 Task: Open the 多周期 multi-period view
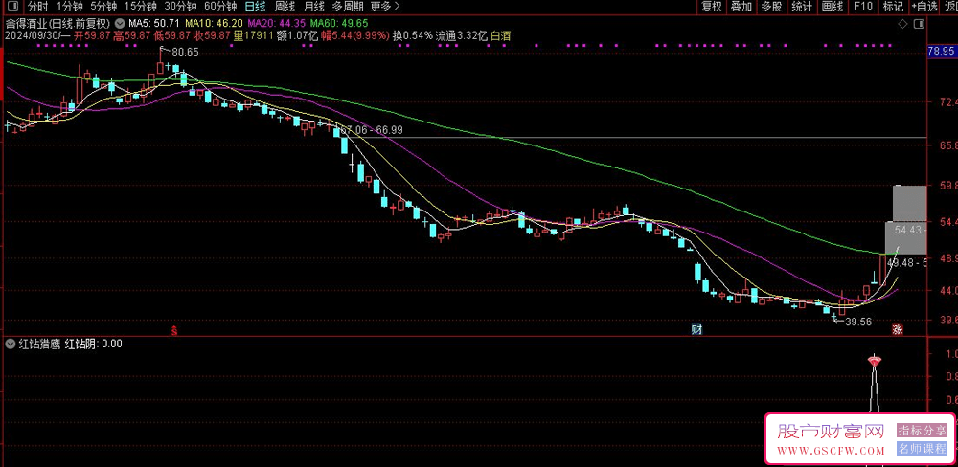348,7
